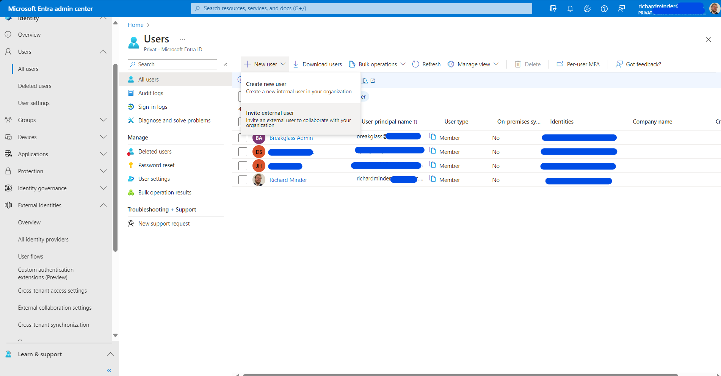This screenshot has width=721, height=376.
Task: Click the Delete toolbar button
Action: 528,64
